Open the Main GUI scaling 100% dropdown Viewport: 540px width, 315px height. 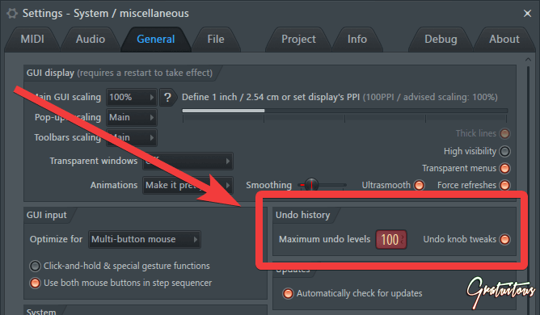132,98
